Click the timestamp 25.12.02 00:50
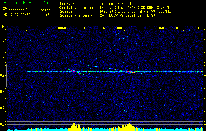 (17, 15)
